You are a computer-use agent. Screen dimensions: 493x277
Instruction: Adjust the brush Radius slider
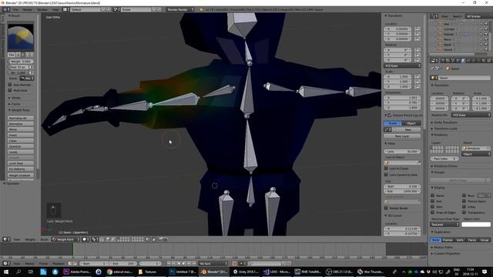click(18, 67)
